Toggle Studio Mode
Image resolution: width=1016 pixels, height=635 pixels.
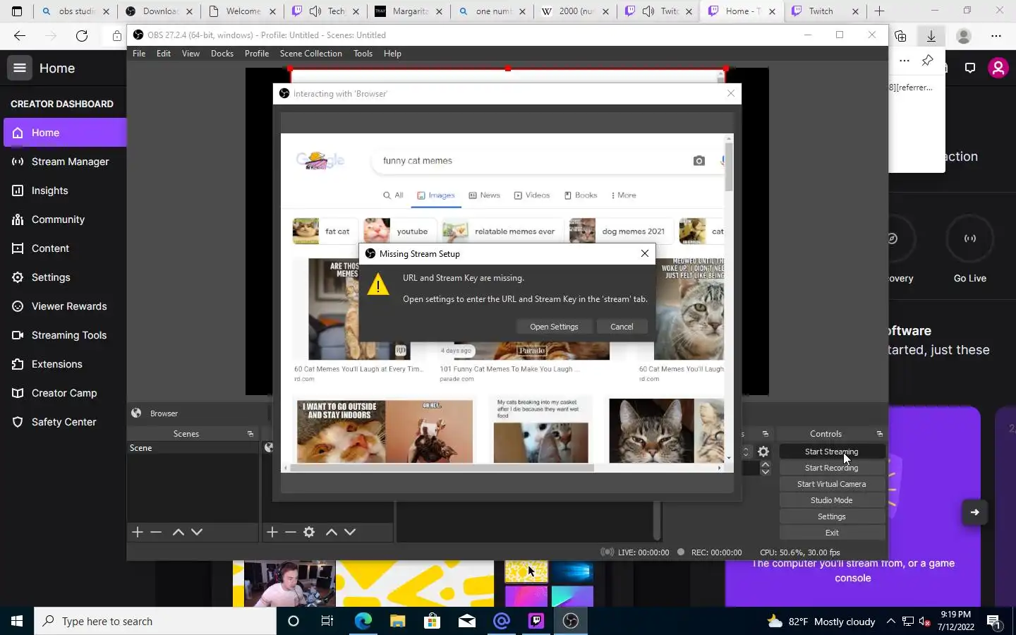point(831,500)
